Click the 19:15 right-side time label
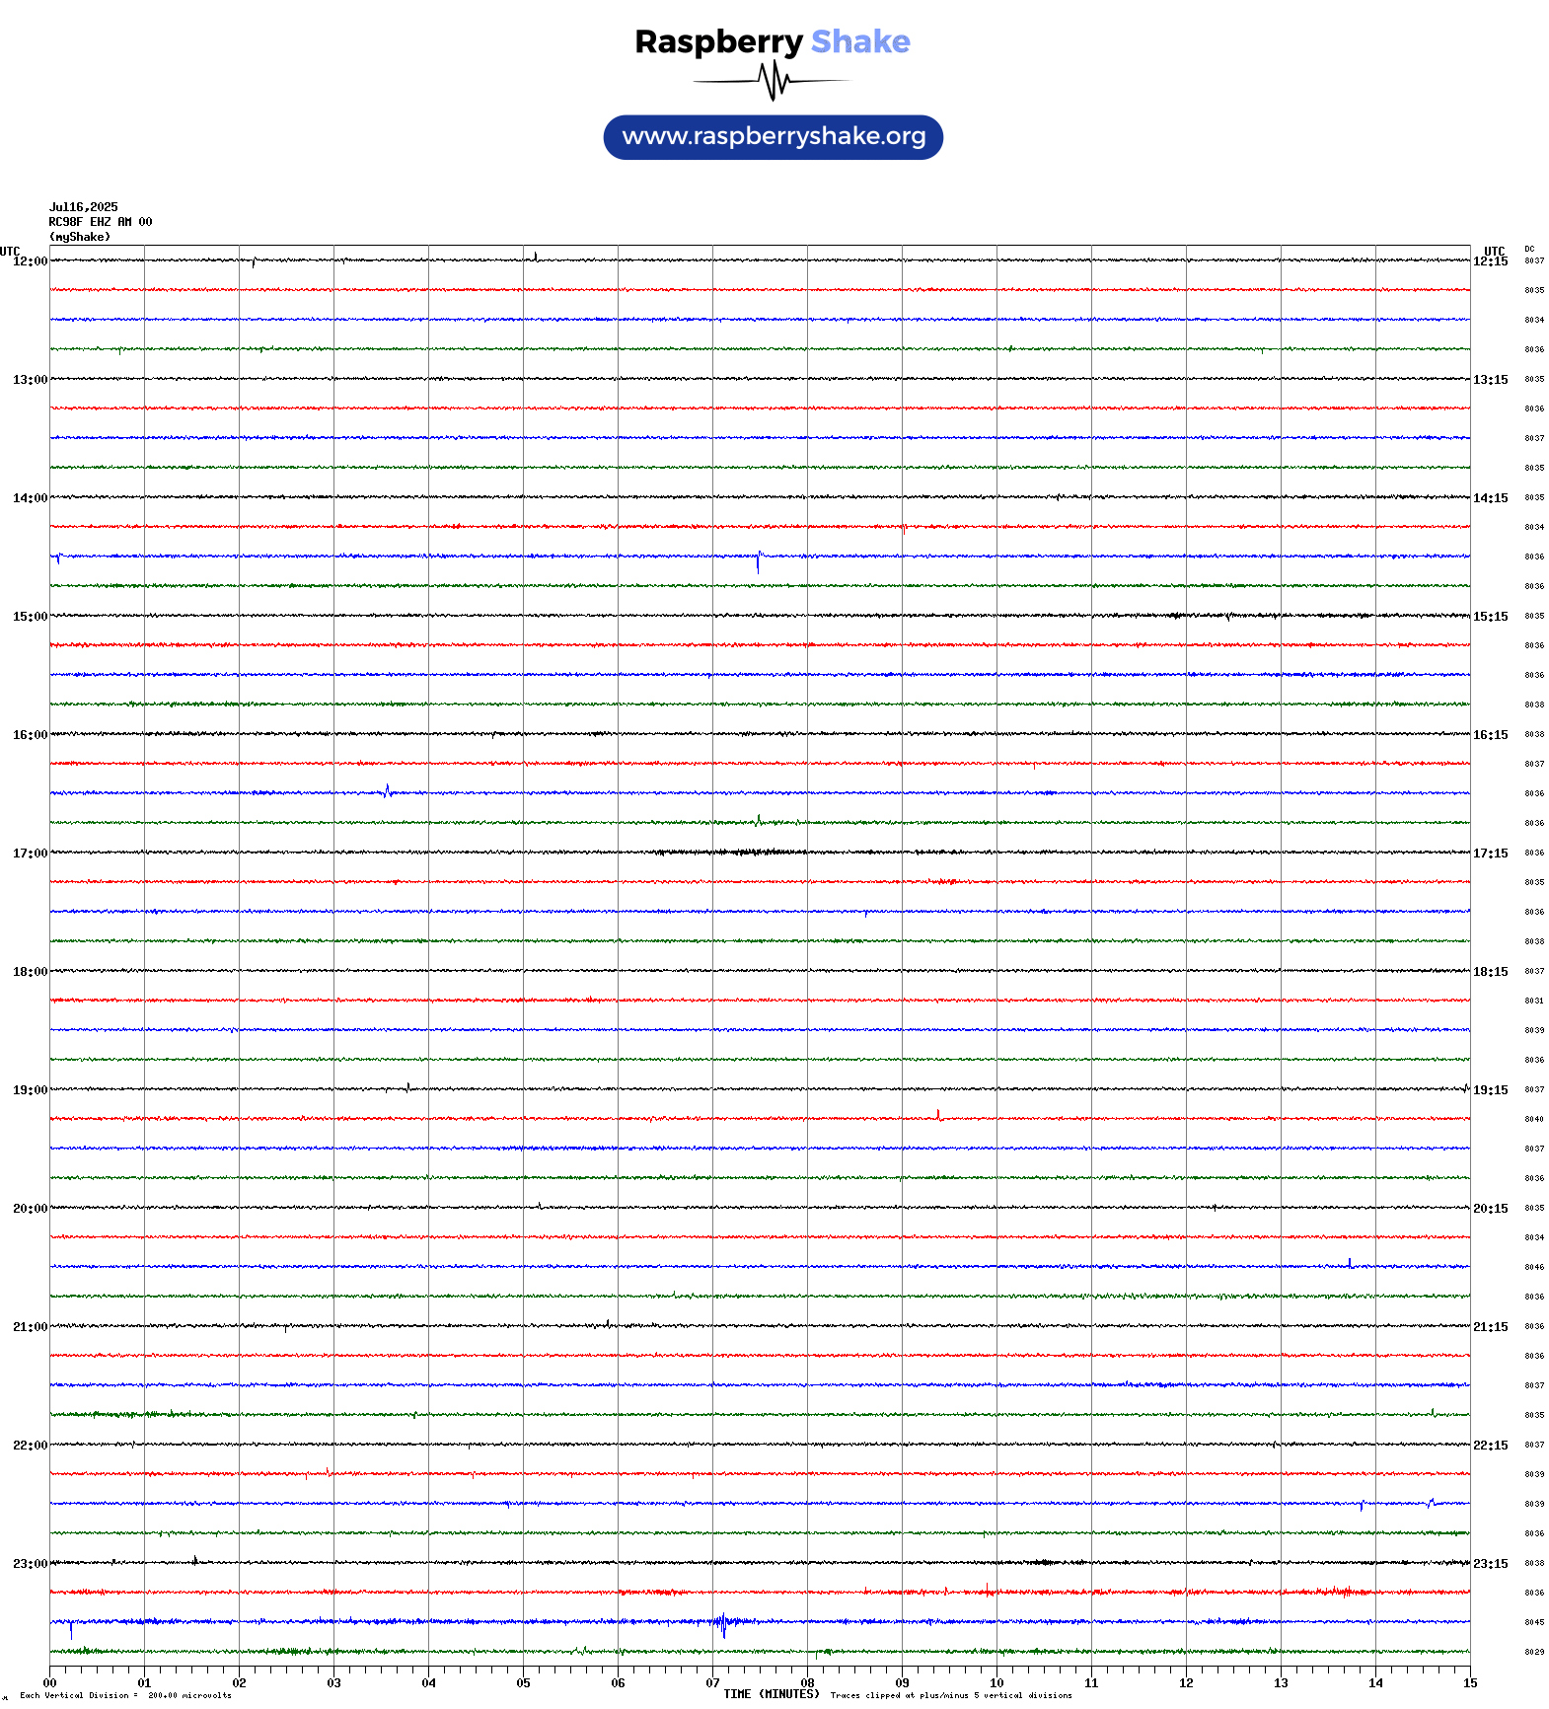The image size is (1549, 1709). point(1491,1090)
